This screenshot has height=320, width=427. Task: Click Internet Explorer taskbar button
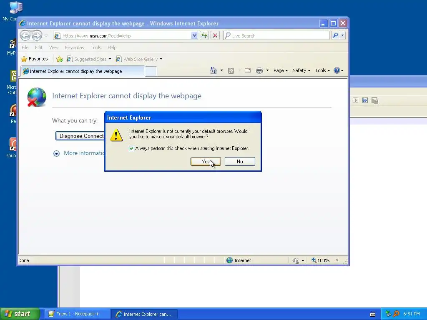click(144, 314)
